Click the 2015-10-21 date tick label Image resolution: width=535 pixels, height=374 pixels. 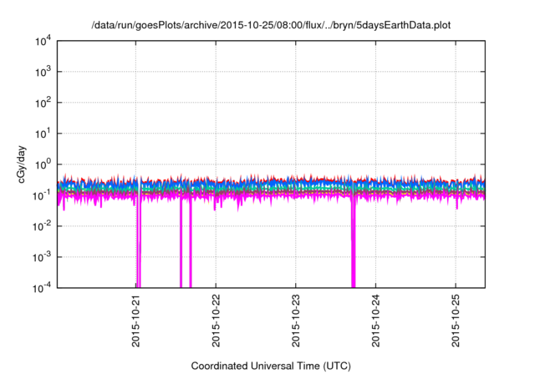tap(135, 321)
